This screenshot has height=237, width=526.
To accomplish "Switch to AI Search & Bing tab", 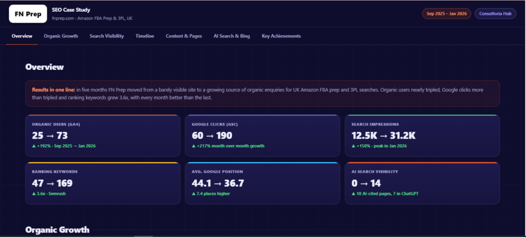I will (232, 36).
